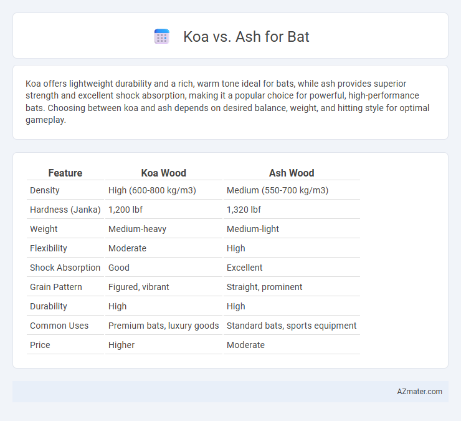This screenshot has height=421, width=461.
Task: Select the 'Figured, vibrant' cell
Action: (138, 287)
